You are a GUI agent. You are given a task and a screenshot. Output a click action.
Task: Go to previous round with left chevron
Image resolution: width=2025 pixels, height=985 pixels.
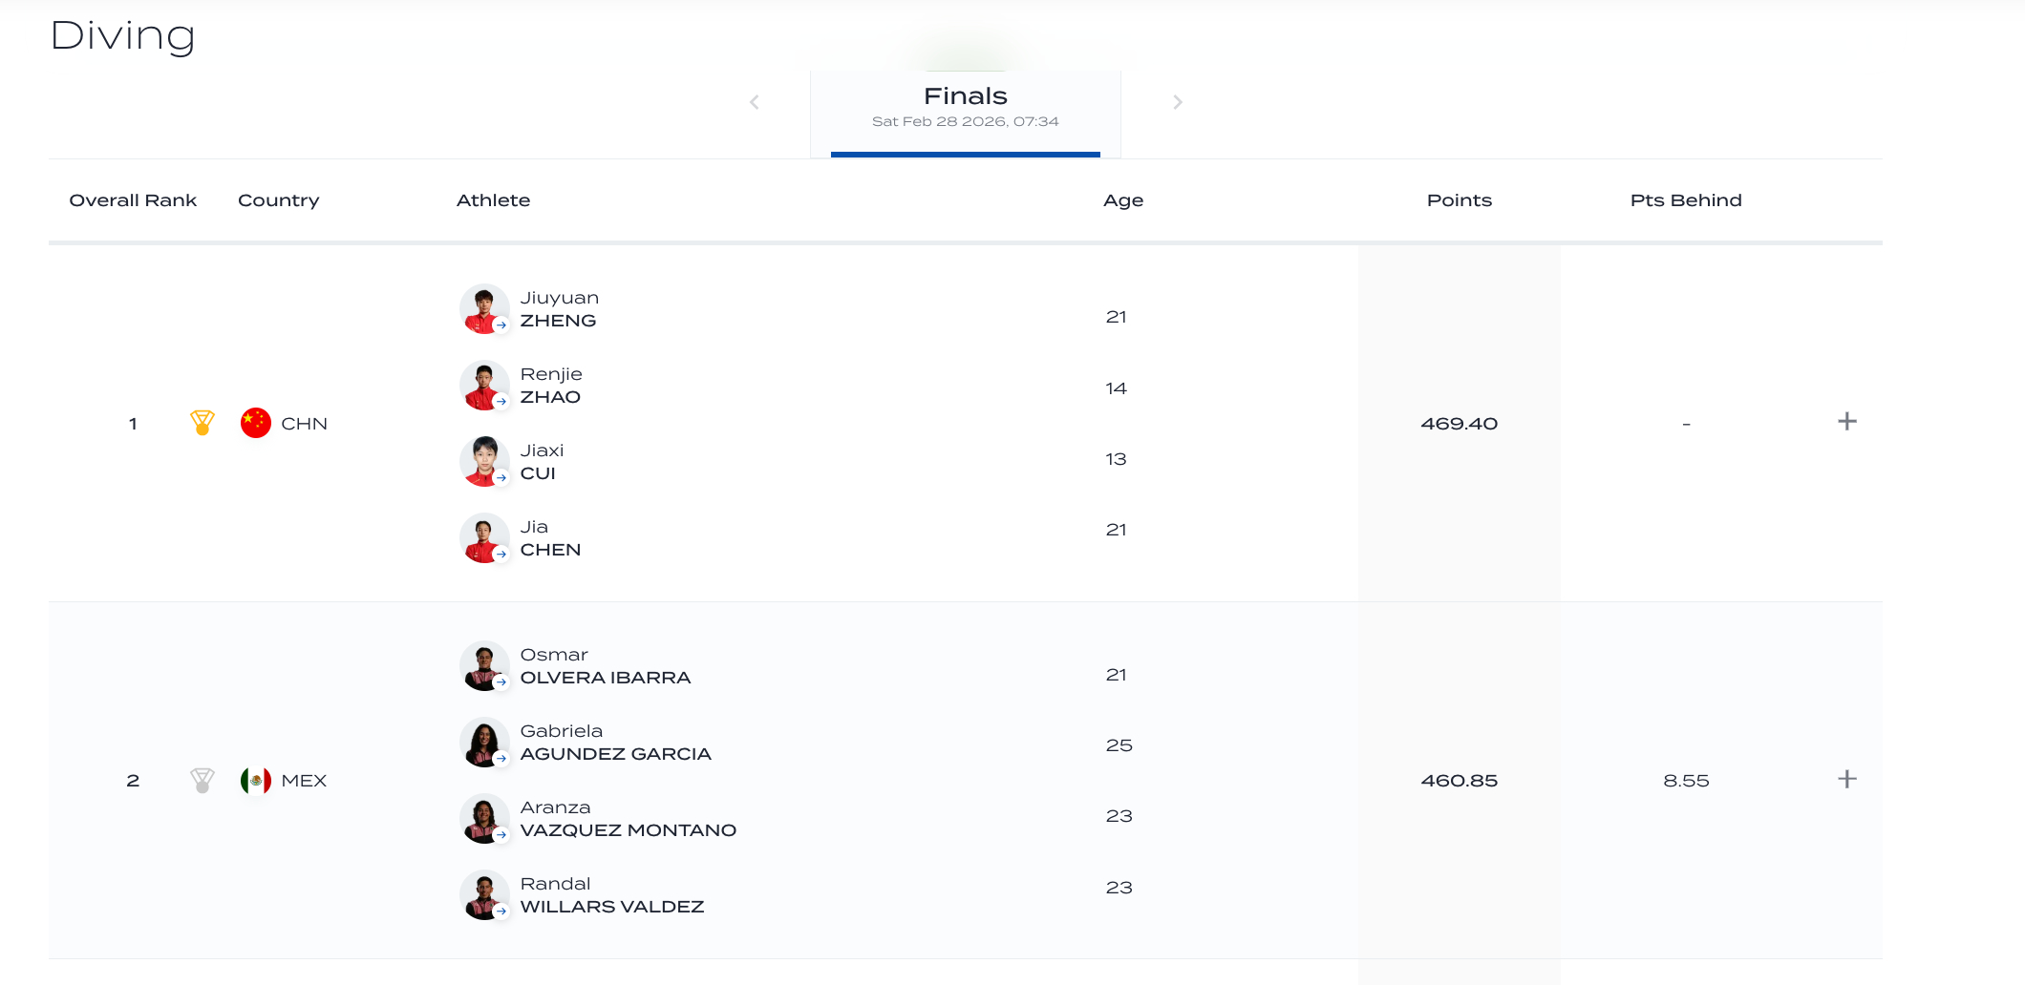[755, 102]
